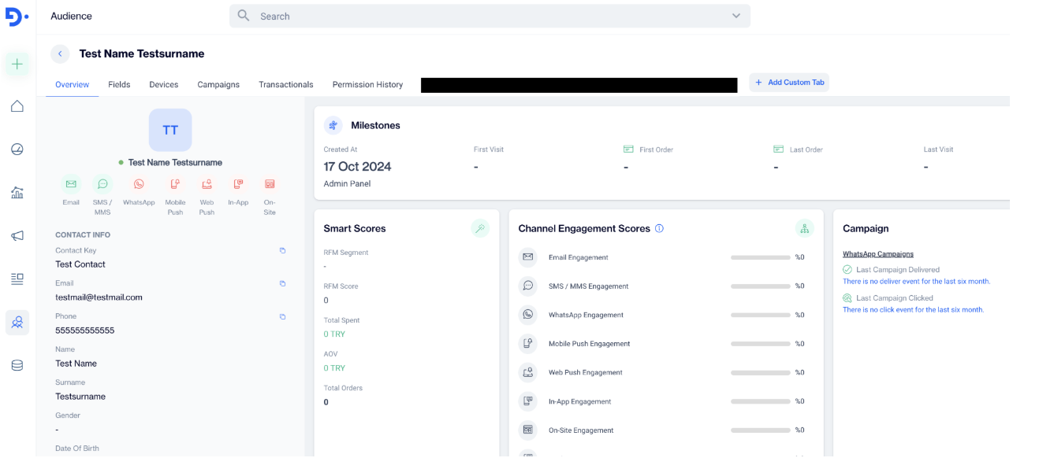1039x469 pixels.
Task: Click the Milestones header icon
Action: (x=333, y=125)
